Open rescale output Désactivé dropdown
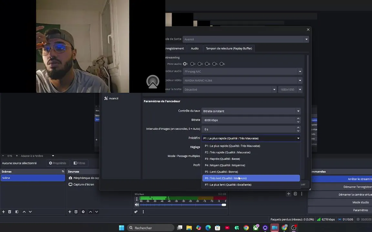The height and width of the screenshot is (232, 372). point(230,90)
